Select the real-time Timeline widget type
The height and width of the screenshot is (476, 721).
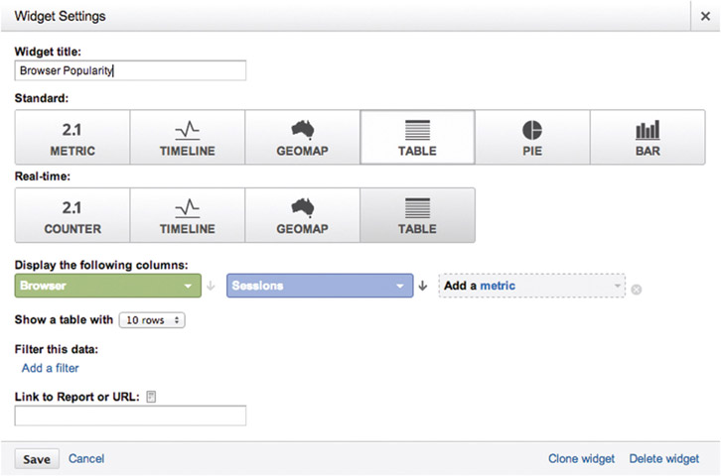(188, 215)
